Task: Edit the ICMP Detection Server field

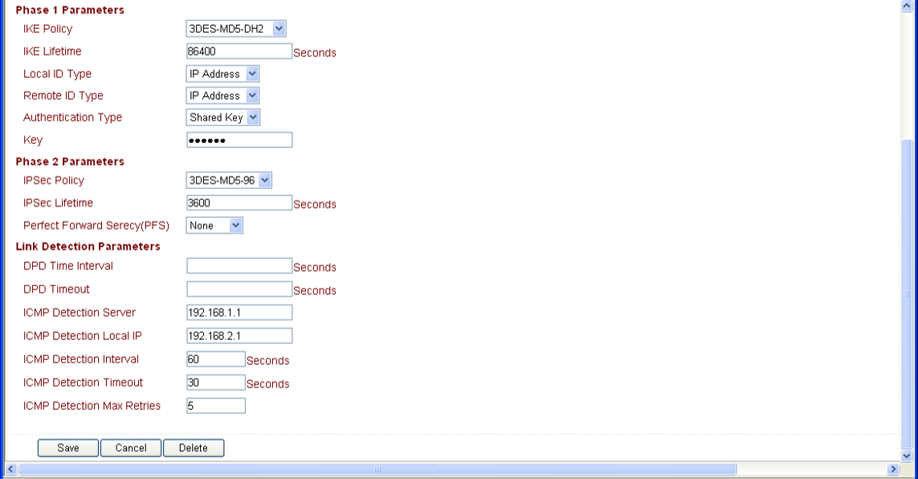Action: [239, 313]
